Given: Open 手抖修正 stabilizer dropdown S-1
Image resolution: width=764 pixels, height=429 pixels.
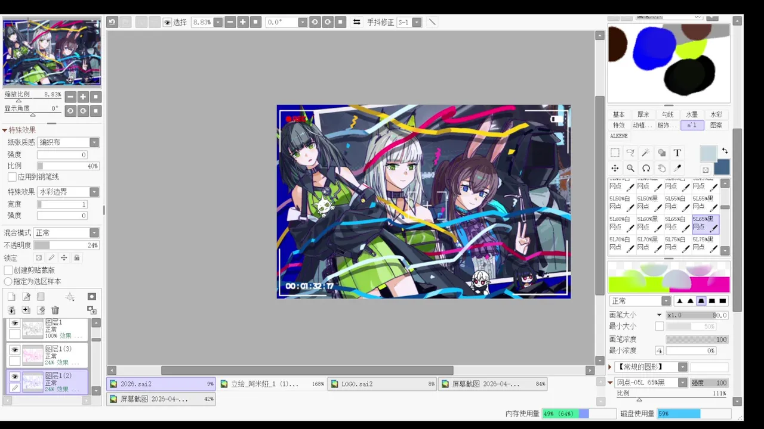Looking at the screenshot, I should [x=417, y=22].
